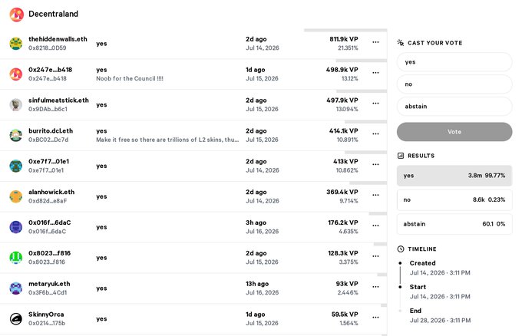
Task: Select the abstain vote choice
Action: coord(454,107)
